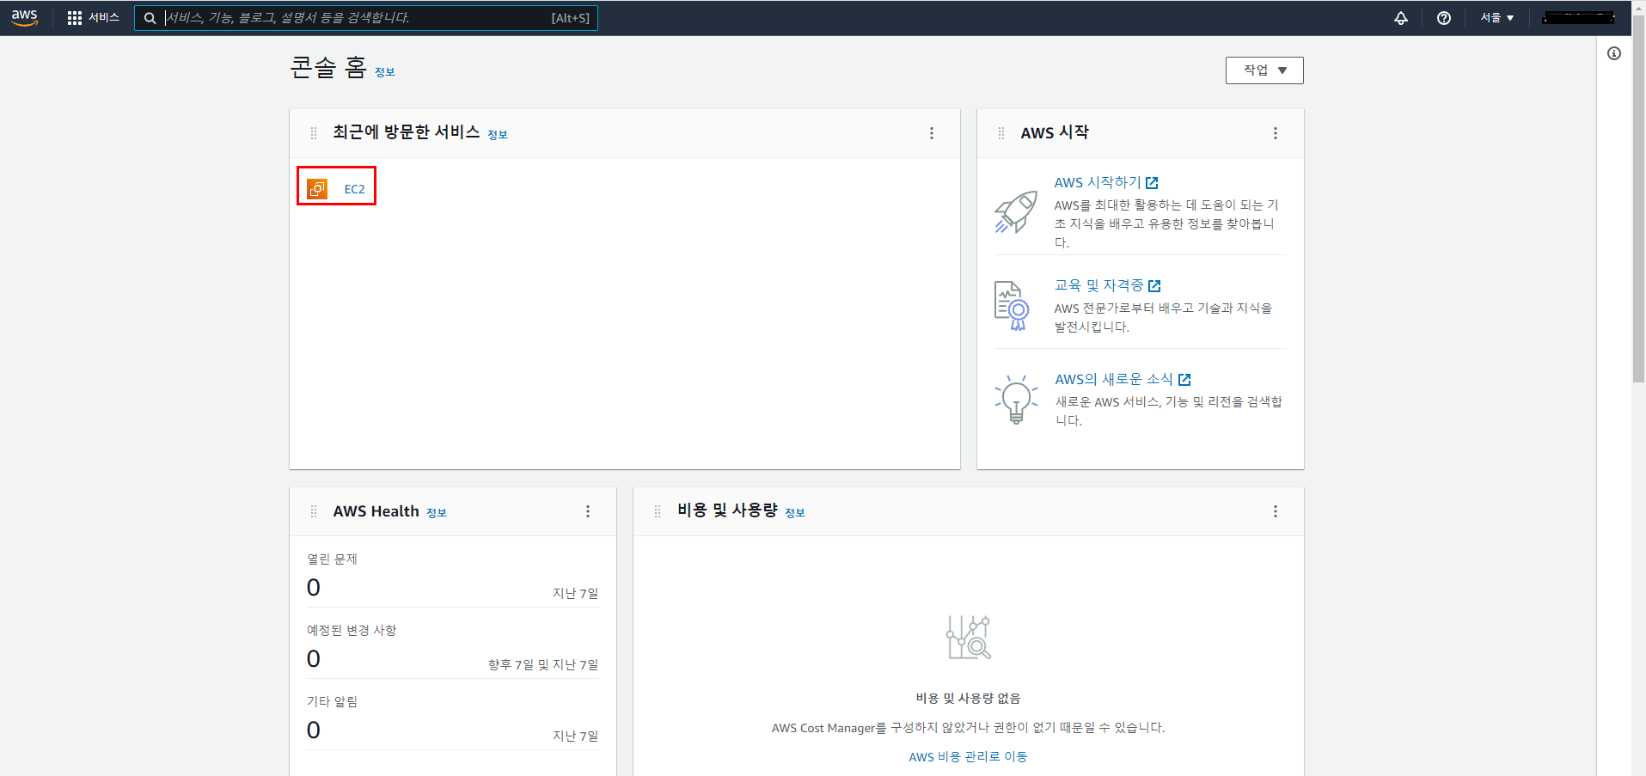Click the 예정된 변경 사항 count value
Image resolution: width=1646 pixels, height=776 pixels.
tap(314, 659)
